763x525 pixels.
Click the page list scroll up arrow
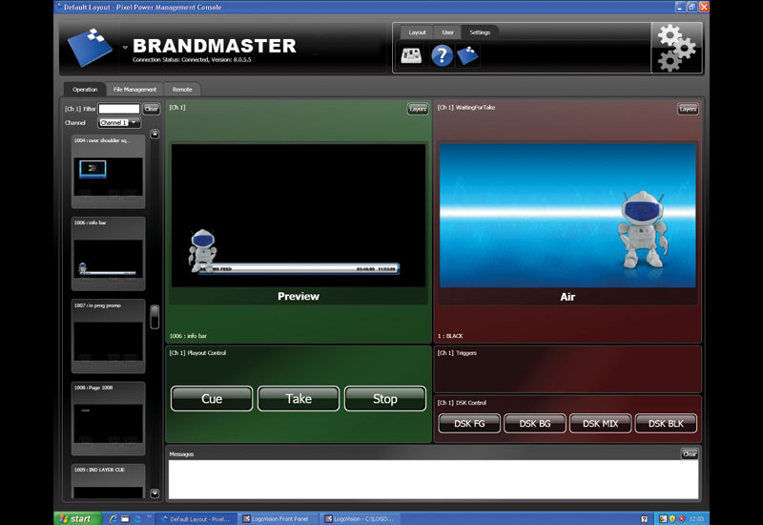pos(155,134)
